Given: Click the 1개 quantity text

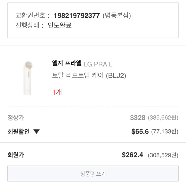Looking at the screenshot, I should click(57, 92).
